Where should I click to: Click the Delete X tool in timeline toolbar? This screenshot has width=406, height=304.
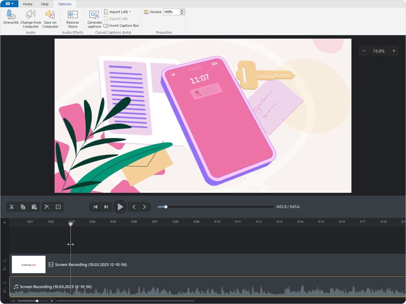(x=47, y=207)
